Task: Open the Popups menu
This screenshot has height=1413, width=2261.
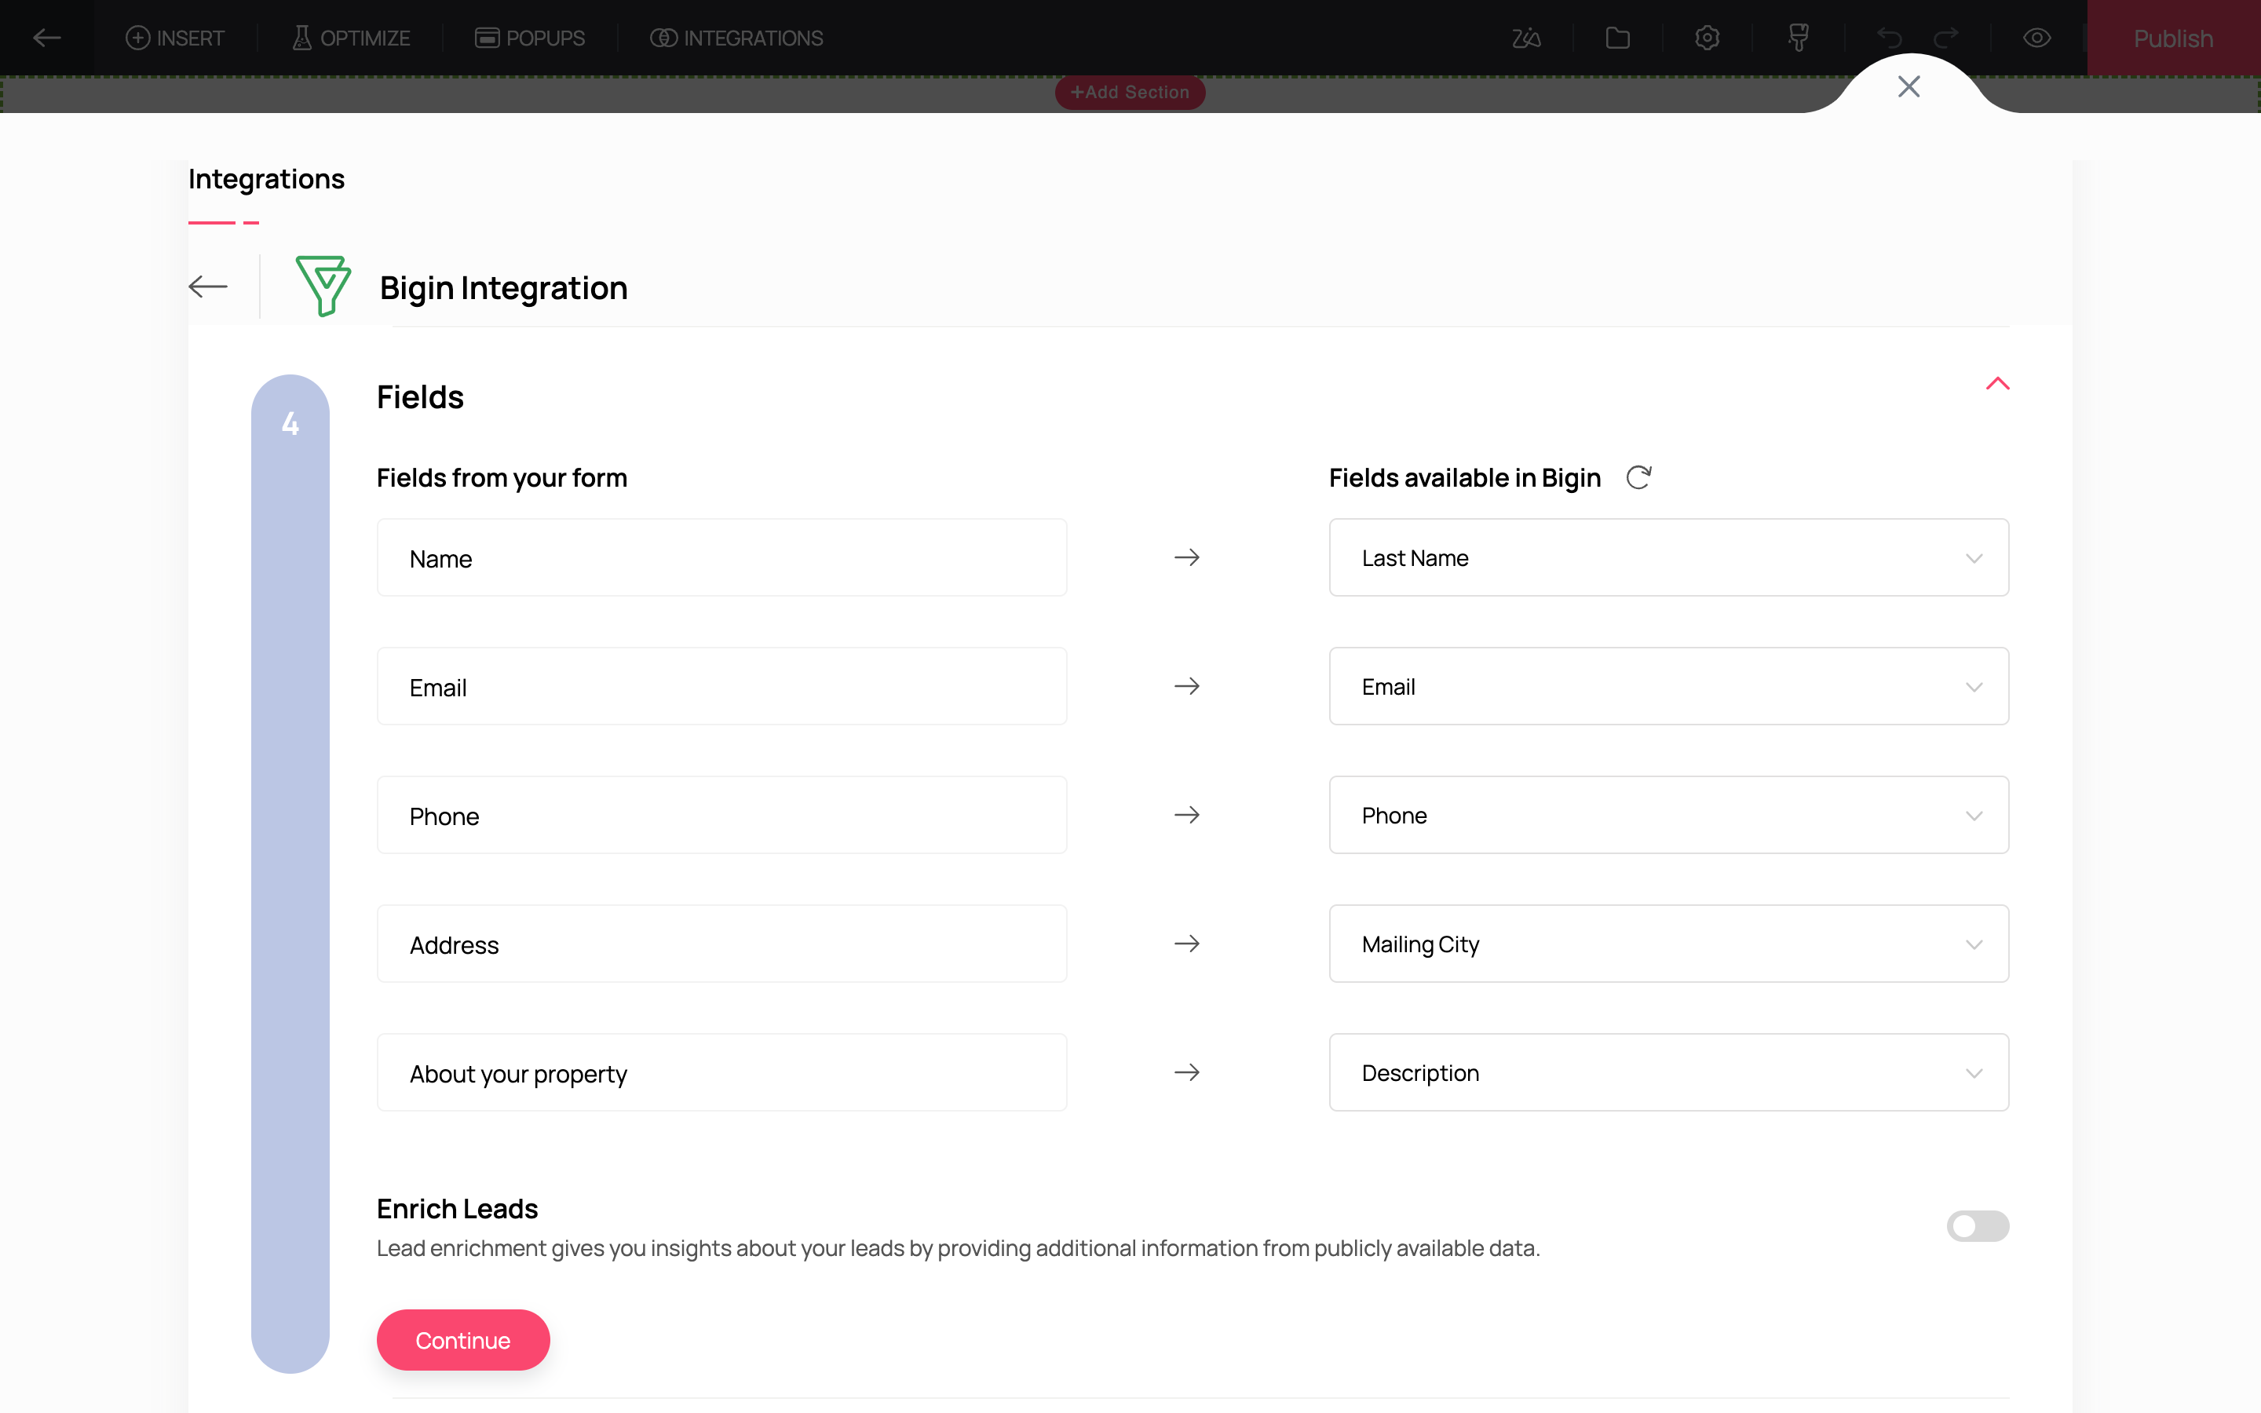Action: coord(530,38)
